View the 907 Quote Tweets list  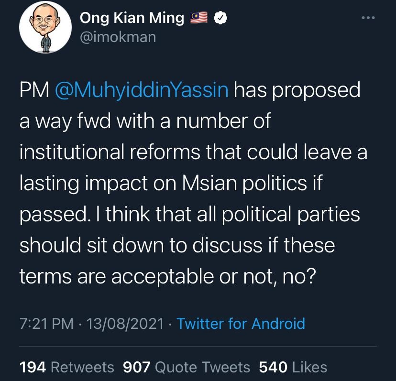[187, 367]
